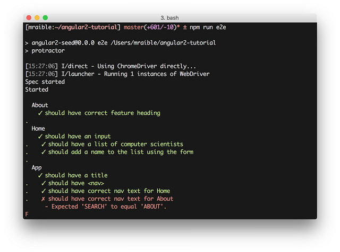Viewport: 340px width, 252px height.
Task: Click the checkmark beside 'list of computer scientists'
Action: click(44, 144)
